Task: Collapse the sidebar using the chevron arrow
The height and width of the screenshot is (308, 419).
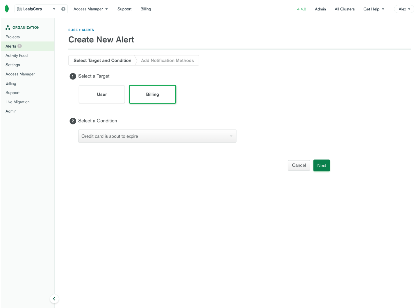Action: 54,299
